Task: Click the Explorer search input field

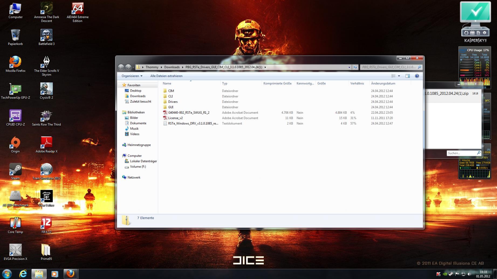Action: click(391, 67)
